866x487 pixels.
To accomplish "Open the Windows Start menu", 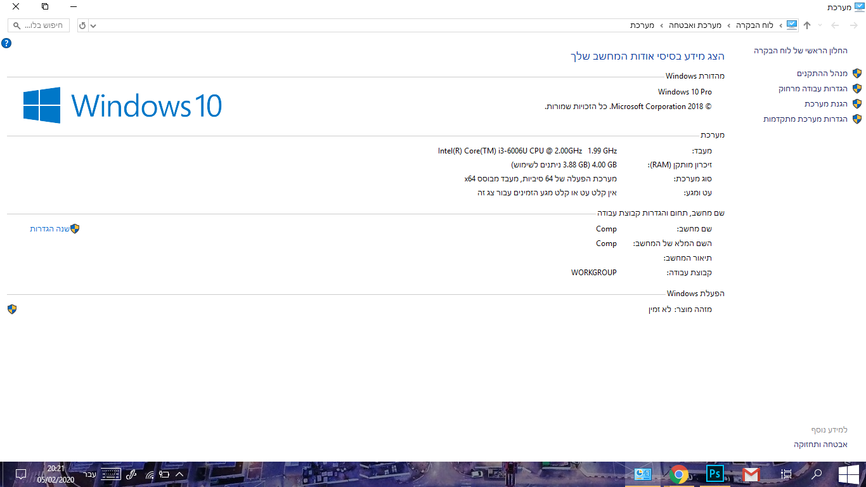I will [849, 474].
